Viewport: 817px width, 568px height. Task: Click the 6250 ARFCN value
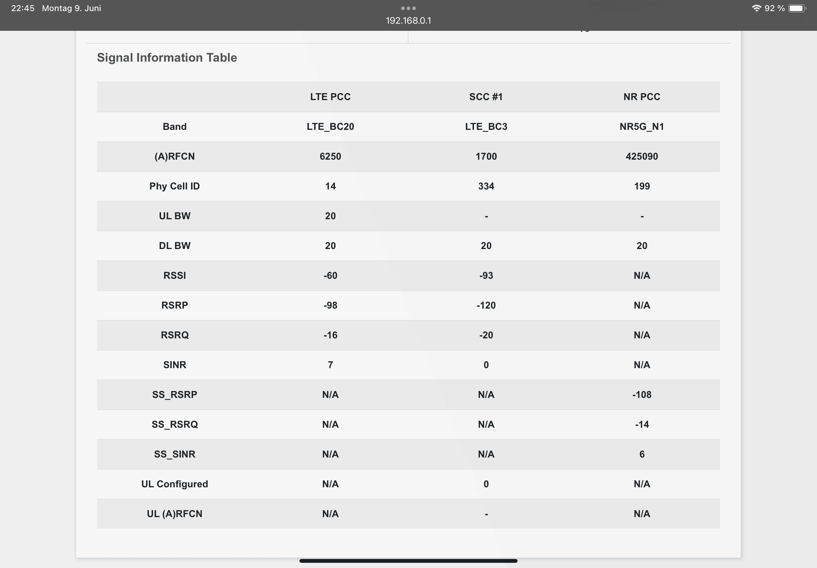[x=330, y=157]
